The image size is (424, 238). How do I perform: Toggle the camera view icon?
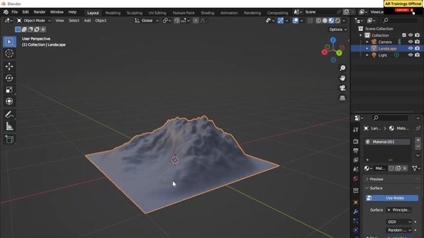343,88
